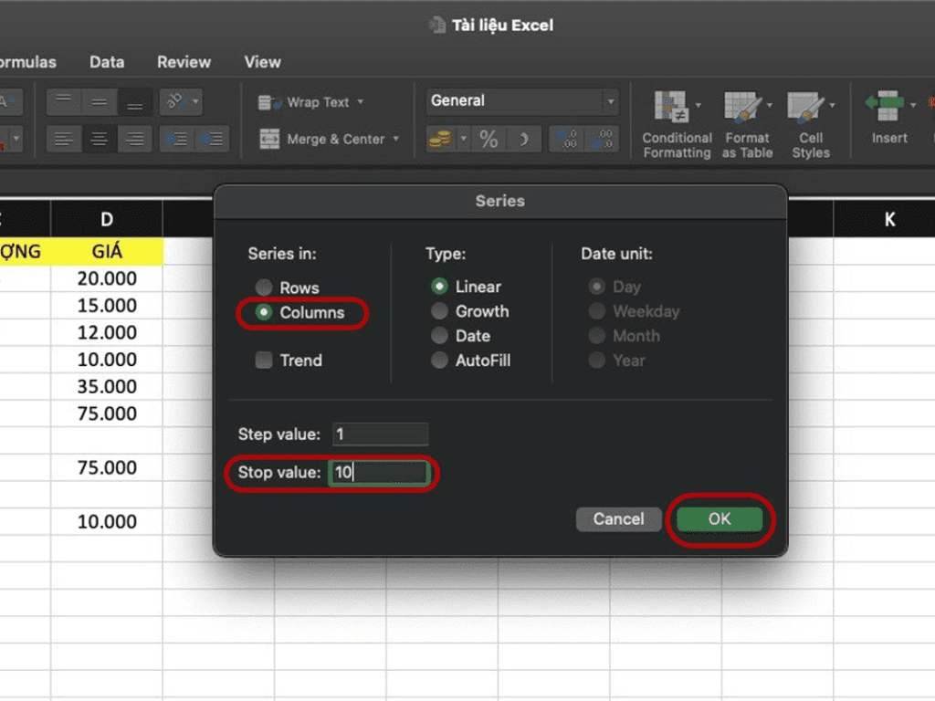The image size is (935, 701).
Task: Select the AutoFill type option
Action: (439, 361)
